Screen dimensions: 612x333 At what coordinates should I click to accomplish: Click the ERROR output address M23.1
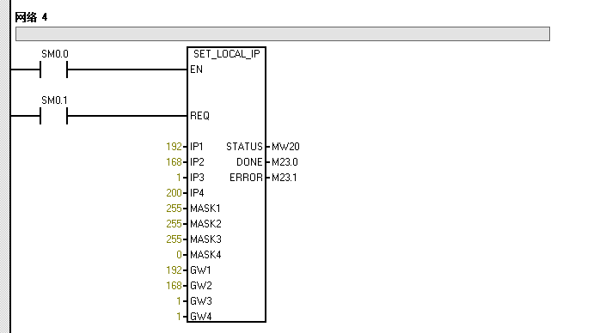[285, 178]
